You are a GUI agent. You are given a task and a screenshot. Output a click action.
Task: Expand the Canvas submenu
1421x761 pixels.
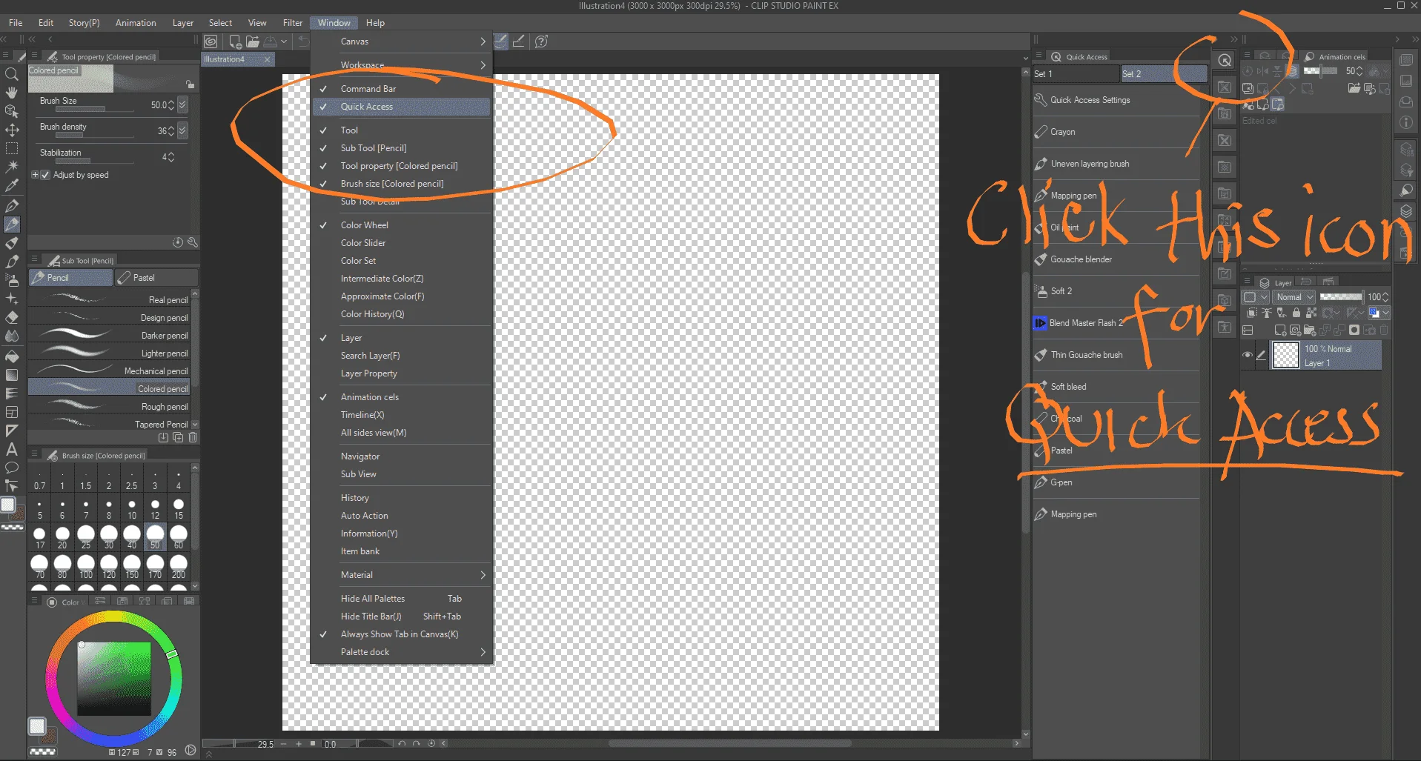click(401, 41)
